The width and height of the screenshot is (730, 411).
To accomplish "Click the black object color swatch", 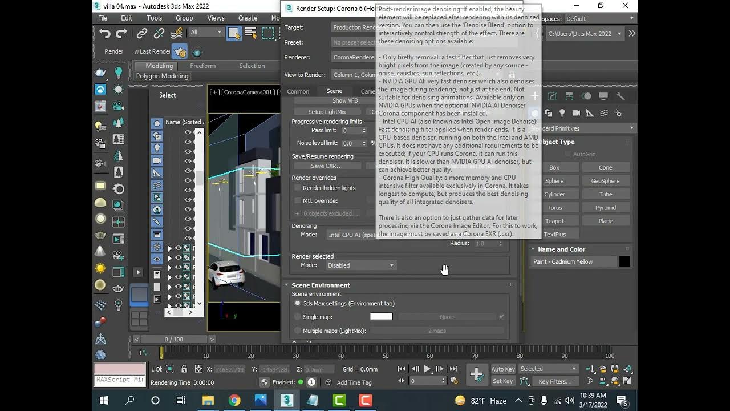I will click(x=624, y=261).
